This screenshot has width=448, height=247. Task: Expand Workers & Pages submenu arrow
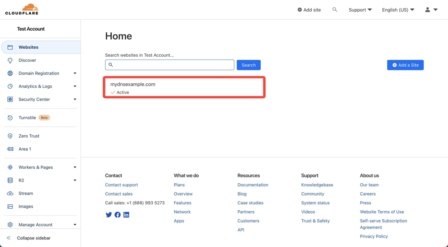point(75,167)
